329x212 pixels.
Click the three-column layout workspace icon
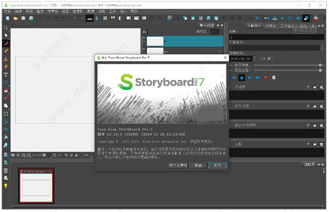[x=105, y=18]
